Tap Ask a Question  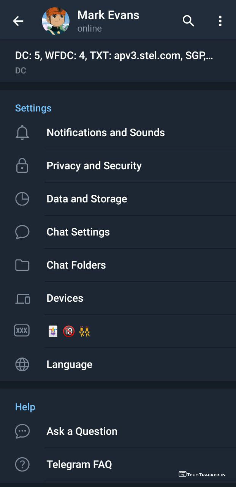(x=82, y=431)
